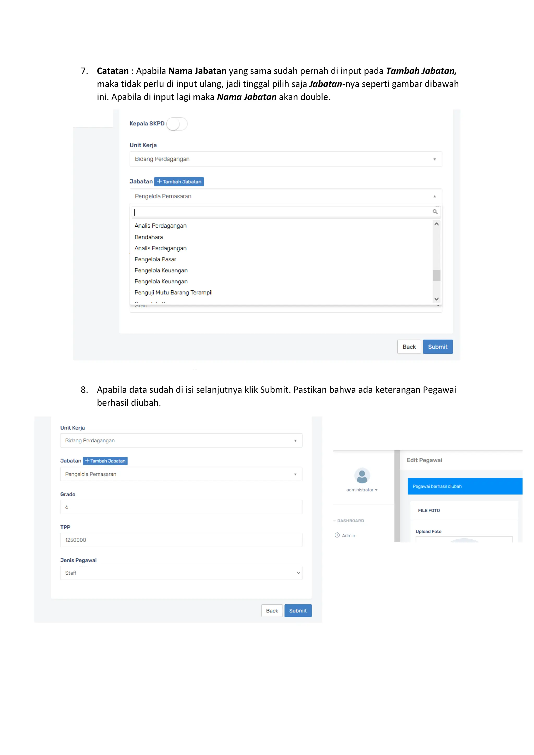
Task: Expand the Jenis Pegawai Staff dropdown
Action: tap(181, 573)
